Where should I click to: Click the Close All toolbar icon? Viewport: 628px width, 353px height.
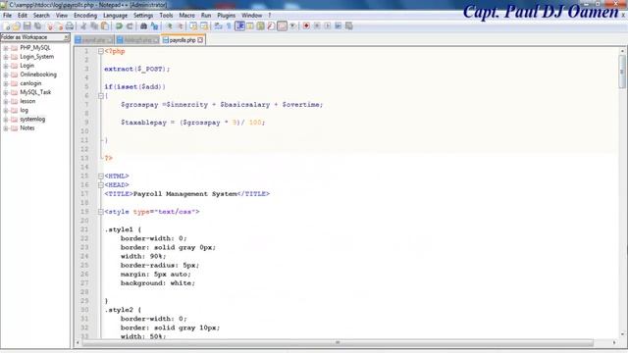click(x=60, y=26)
